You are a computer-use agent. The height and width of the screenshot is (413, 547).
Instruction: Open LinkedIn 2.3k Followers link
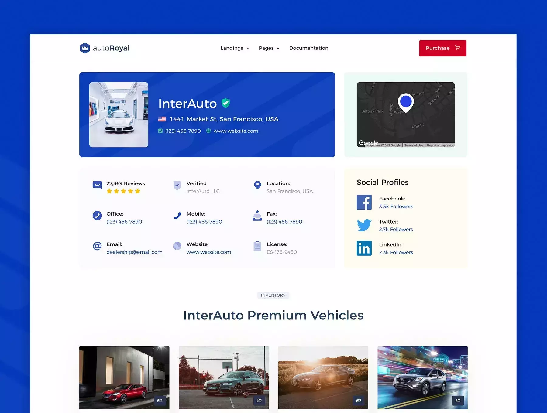point(396,252)
